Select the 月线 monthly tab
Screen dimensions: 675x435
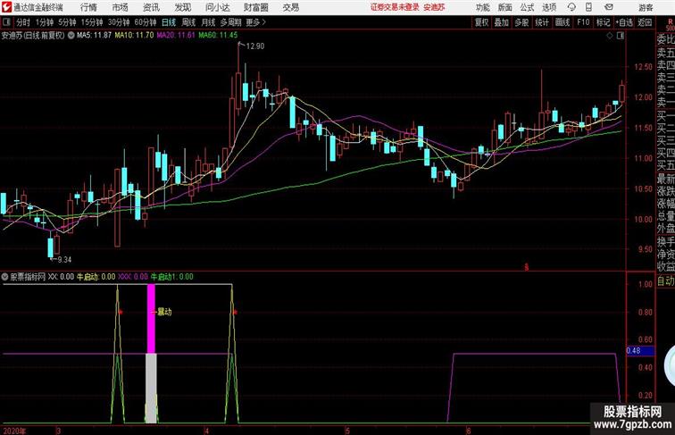208,22
